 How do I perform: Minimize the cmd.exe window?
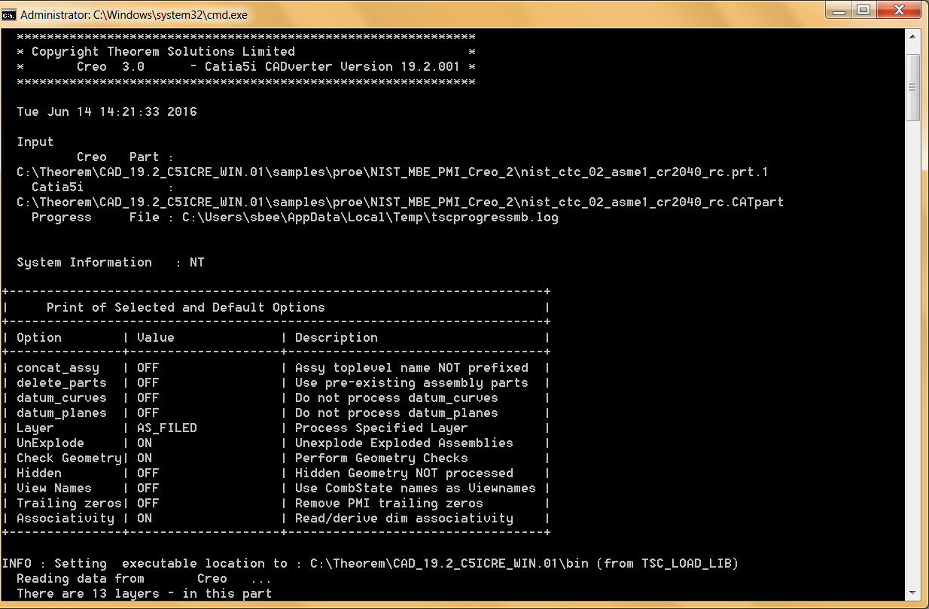(837, 11)
